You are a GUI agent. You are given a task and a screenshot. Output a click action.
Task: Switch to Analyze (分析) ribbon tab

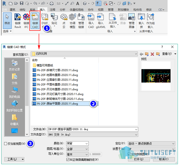pyautogui.click(x=62, y=10)
